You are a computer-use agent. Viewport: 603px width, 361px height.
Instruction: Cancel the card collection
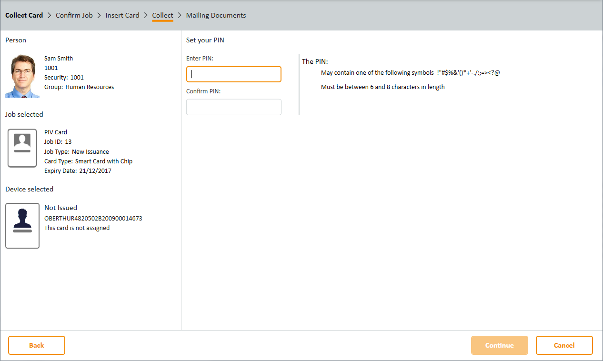(564, 345)
